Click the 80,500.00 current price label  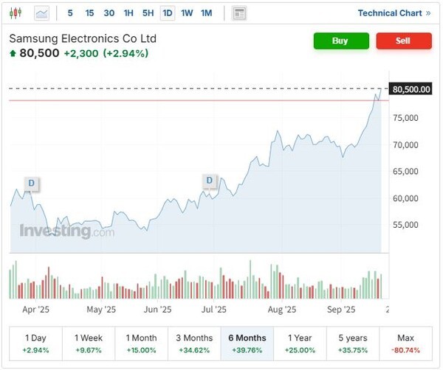pos(411,89)
